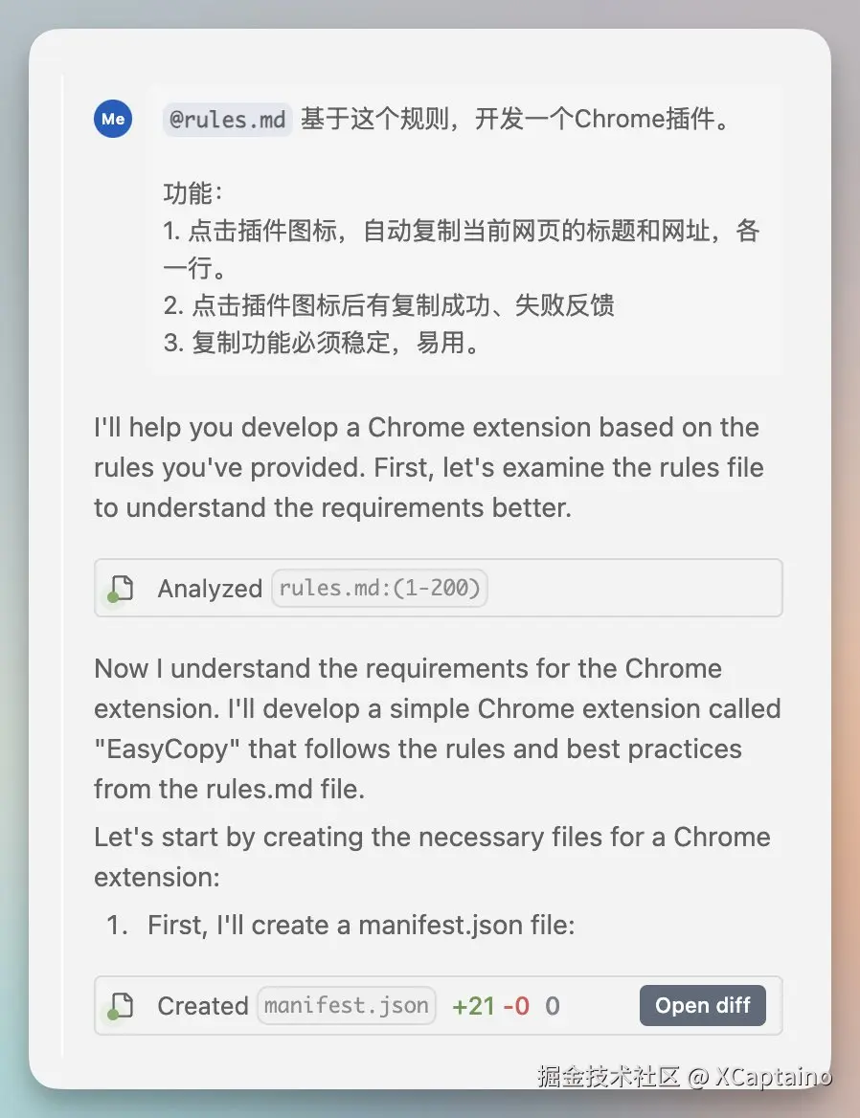860x1118 pixels.
Task: Click the green +21 added lines count
Action: (x=473, y=1006)
